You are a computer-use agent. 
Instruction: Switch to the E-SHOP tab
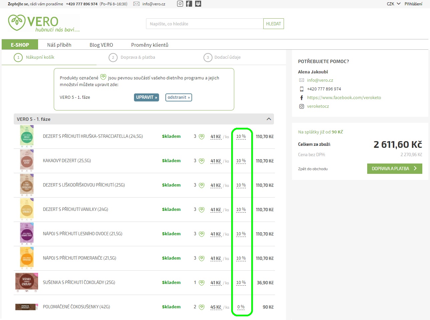pos(20,45)
